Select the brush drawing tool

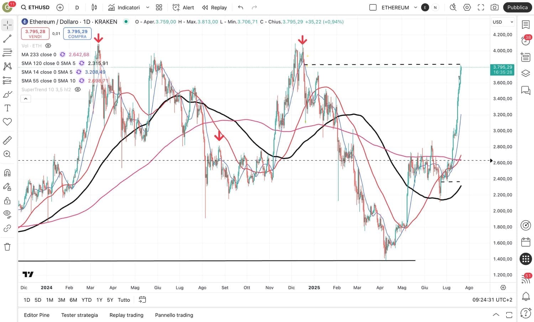(7, 94)
